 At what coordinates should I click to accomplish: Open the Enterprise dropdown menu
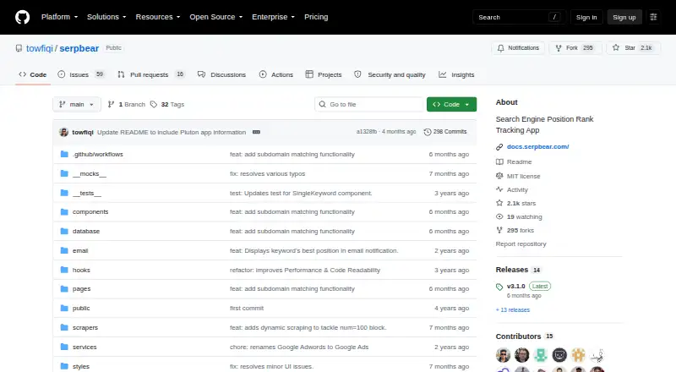pos(273,17)
